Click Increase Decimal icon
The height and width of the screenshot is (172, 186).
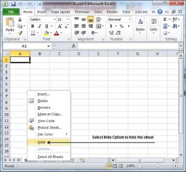point(111,33)
